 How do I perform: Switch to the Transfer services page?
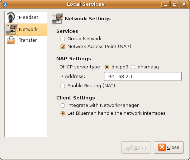pos(26,40)
